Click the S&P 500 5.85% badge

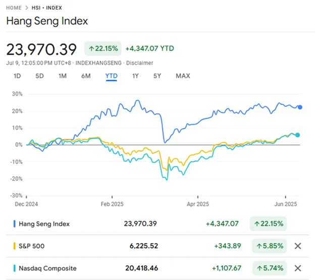270,246
